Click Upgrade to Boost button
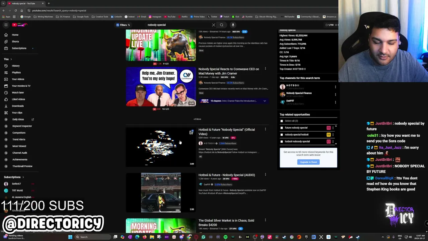This screenshot has width=428, height=241. (x=308, y=162)
